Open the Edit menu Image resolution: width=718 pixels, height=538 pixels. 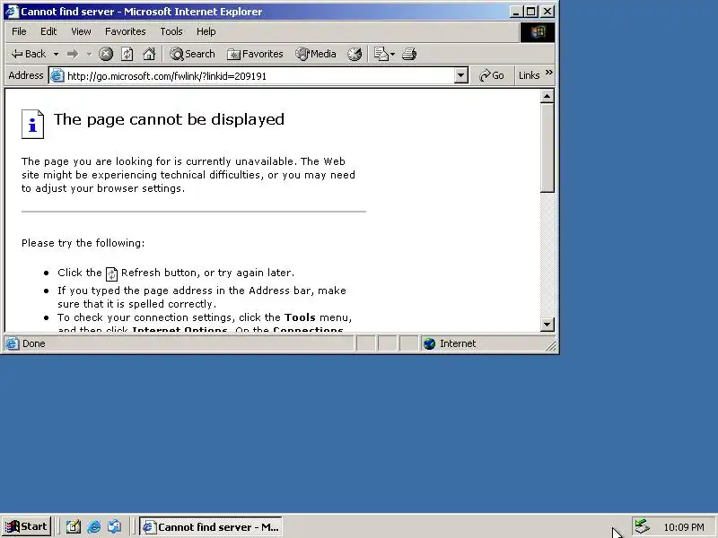coord(48,31)
